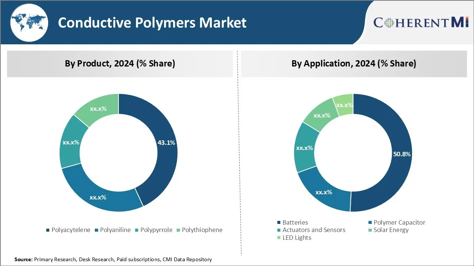474x266 pixels.
Task: Select the By Product, 2024 (% Share) heading
Action: [x=120, y=64]
